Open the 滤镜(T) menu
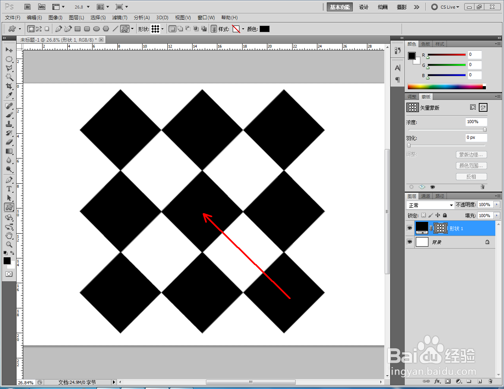Image resolution: width=504 pixels, height=389 pixels. [120, 18]
